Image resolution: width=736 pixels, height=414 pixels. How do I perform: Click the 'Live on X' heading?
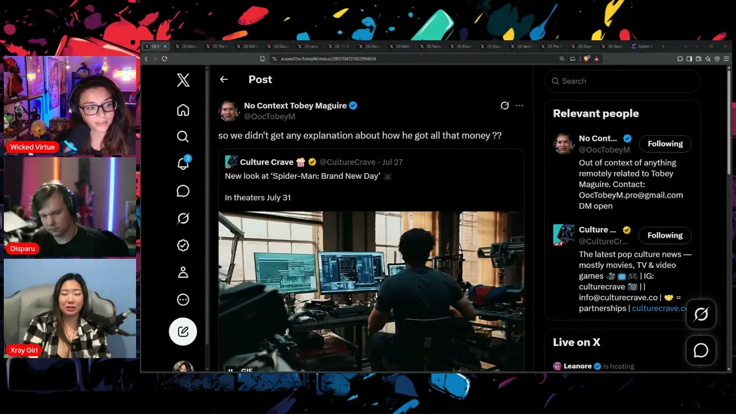[x=577, y=342]
